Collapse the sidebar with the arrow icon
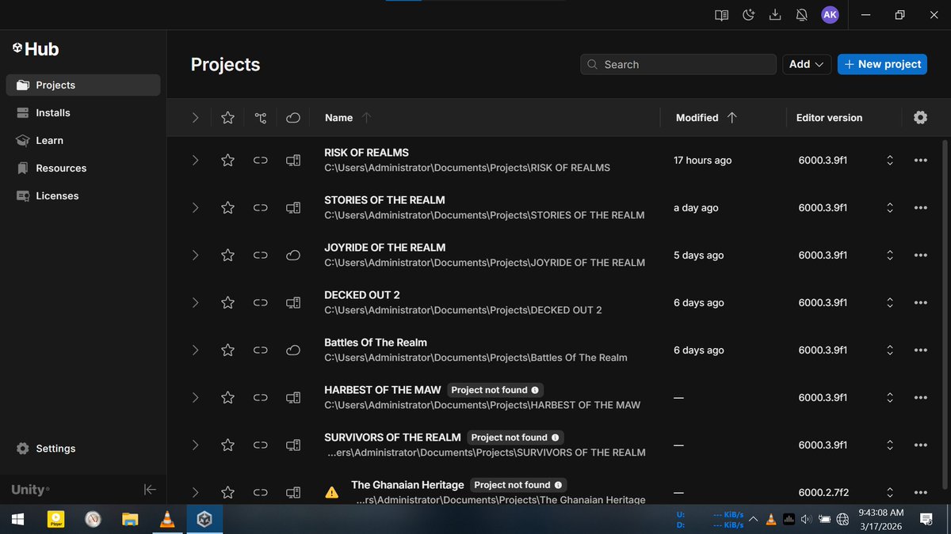 [x=150, y=490]
